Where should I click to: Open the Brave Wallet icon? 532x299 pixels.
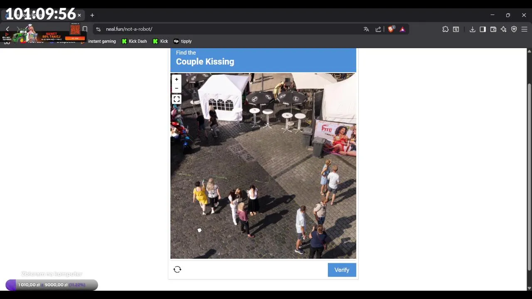pos(493,29)
